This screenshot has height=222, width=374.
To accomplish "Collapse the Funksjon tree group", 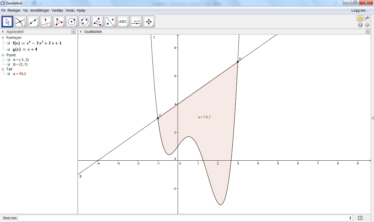I will 3,38.
